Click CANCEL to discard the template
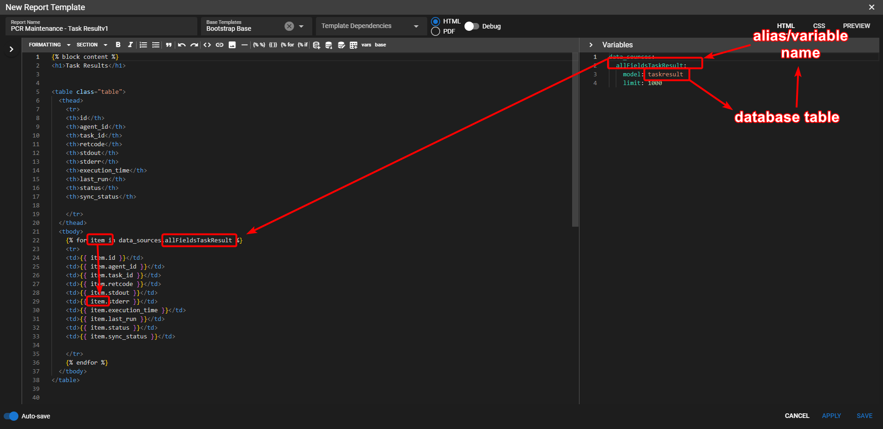This screenshot has width=883, height=429. (797, 416)
